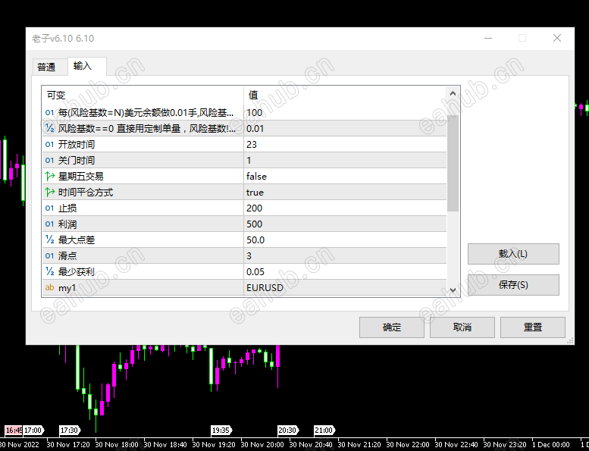The image size is (589, 451).
Task: Click the 取消 button
Action: pyautogui.click(x=462, y=327)
